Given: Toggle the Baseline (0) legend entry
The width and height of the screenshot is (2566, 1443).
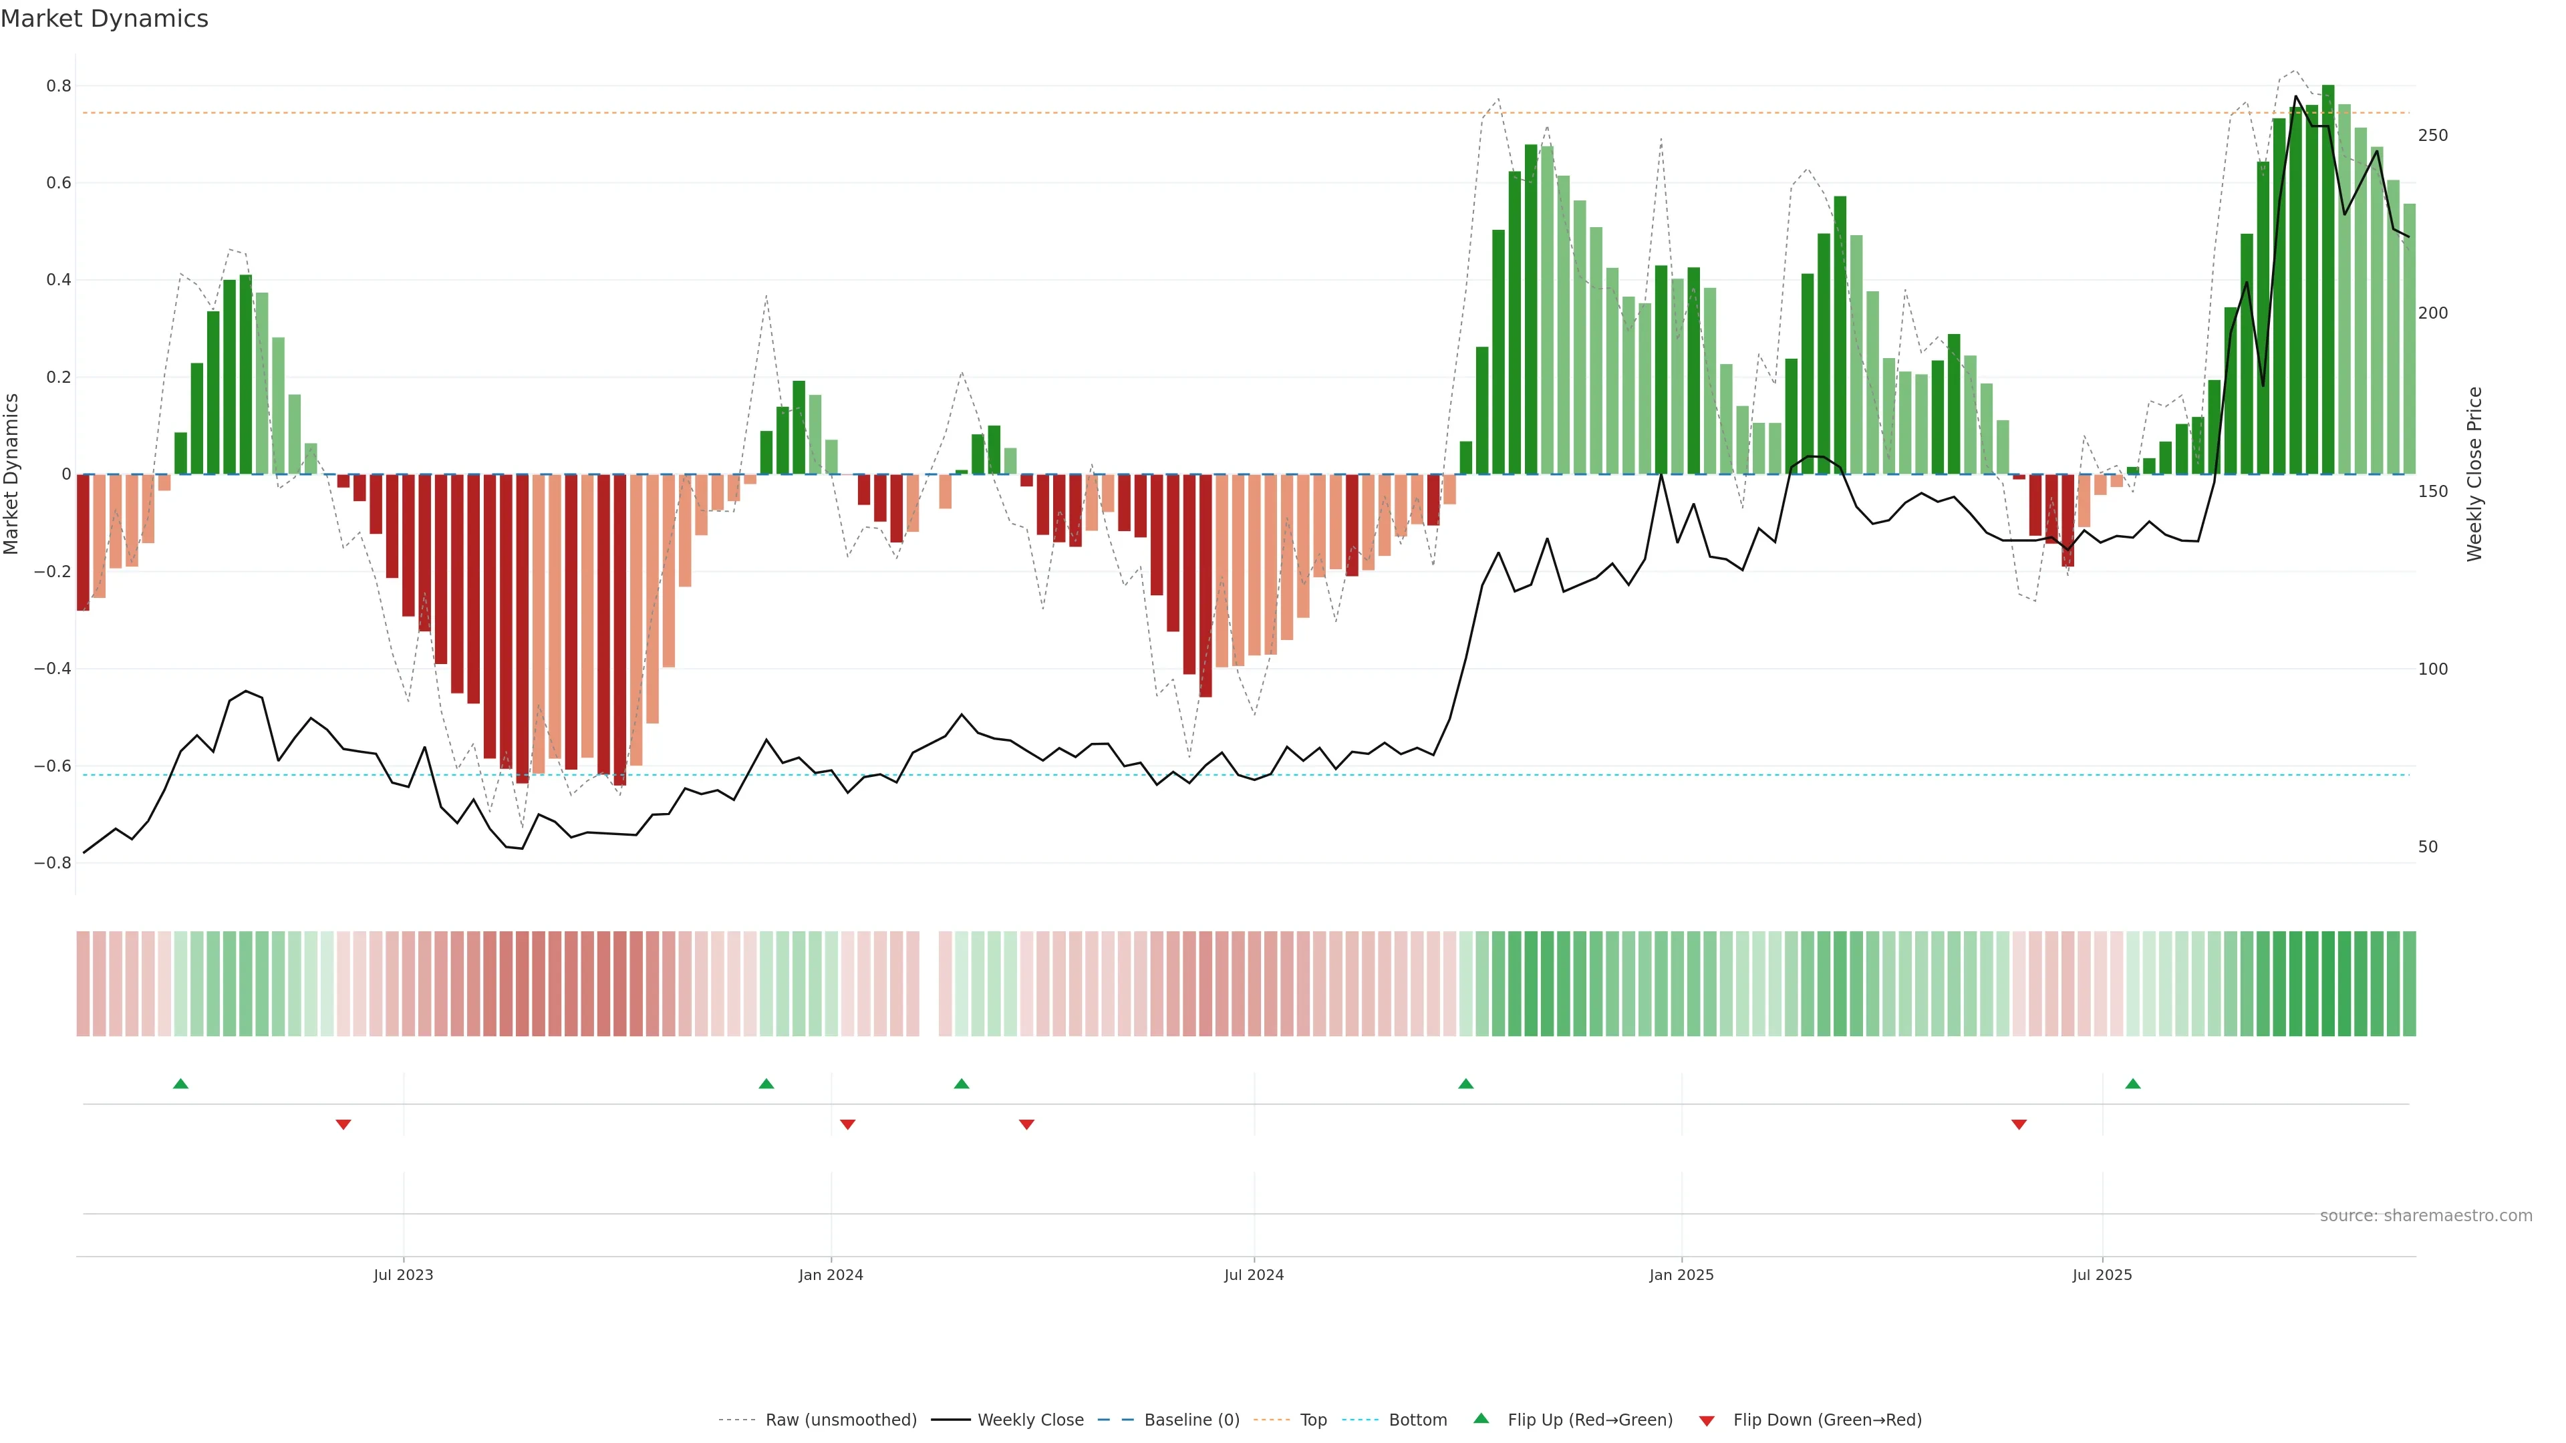Looking at the screenshot, I should tap(1191, 1420).
